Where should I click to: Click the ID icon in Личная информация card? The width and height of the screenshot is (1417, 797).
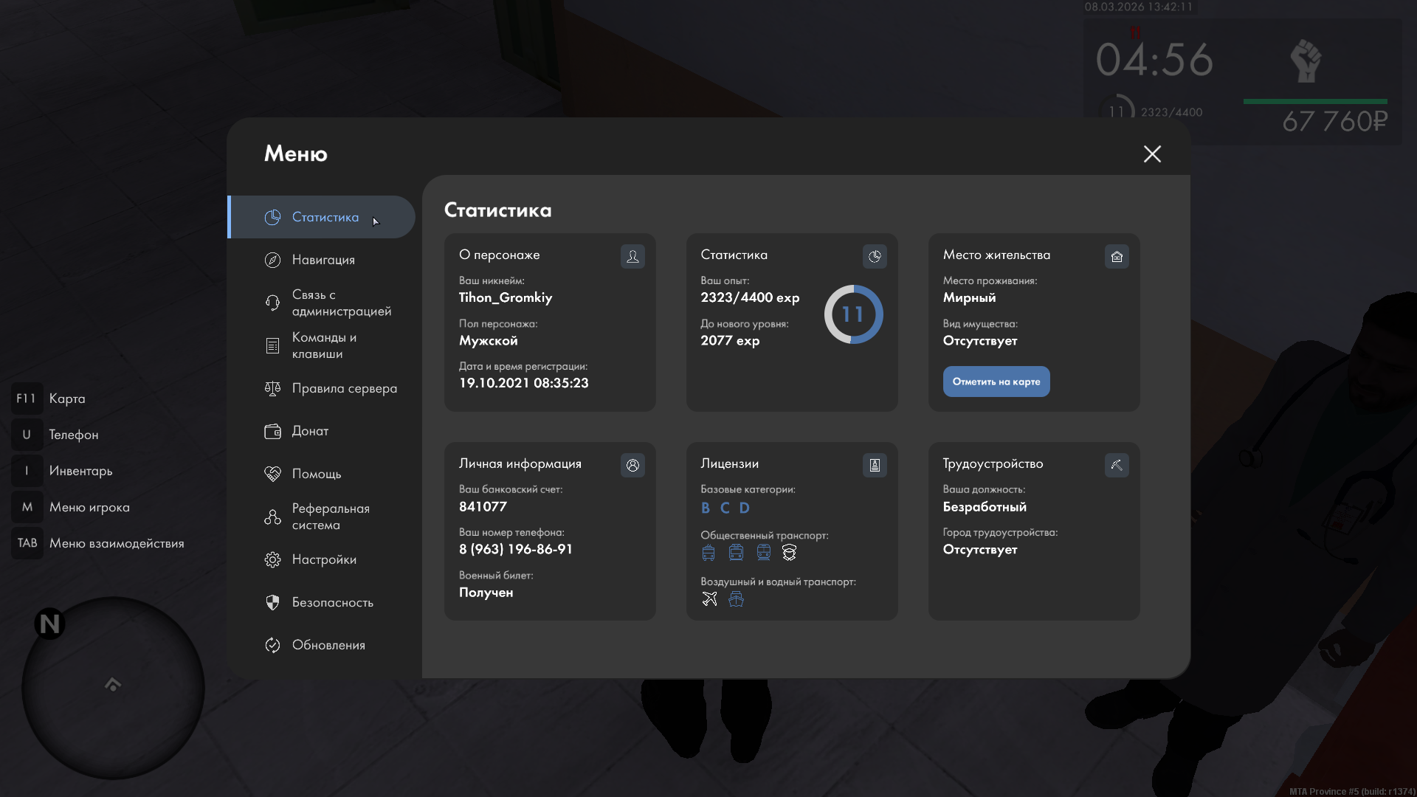click(632, 465)
